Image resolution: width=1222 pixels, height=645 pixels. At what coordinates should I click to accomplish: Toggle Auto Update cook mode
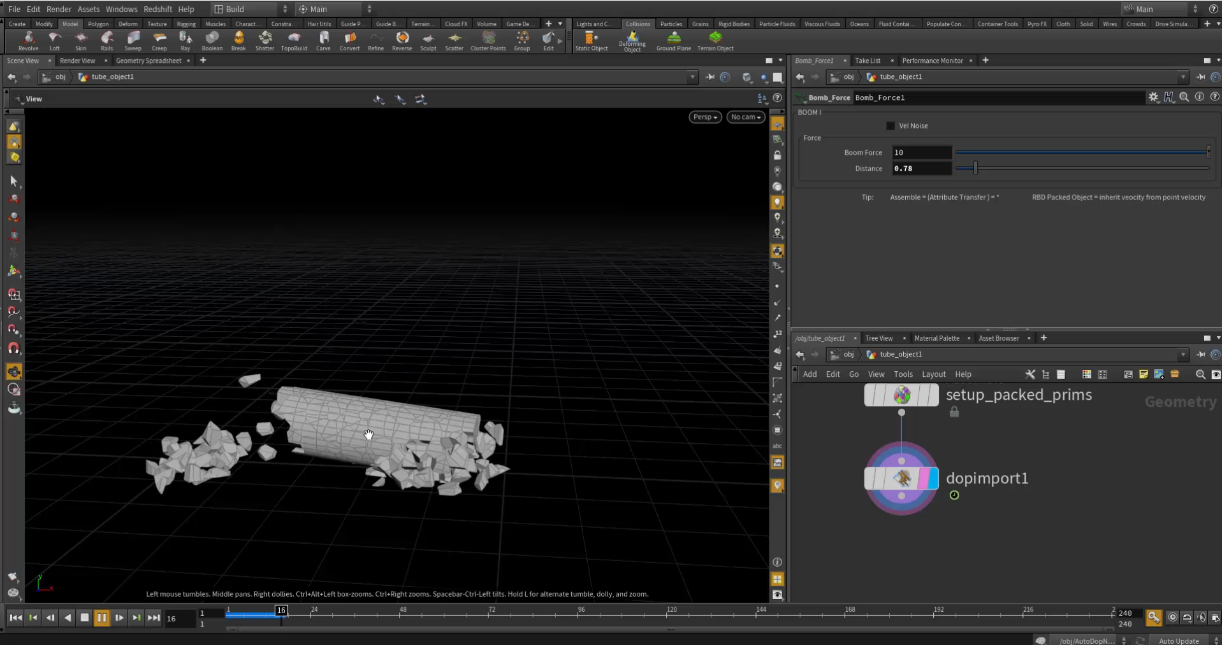pyautogui.click(x=1179, y=641)
